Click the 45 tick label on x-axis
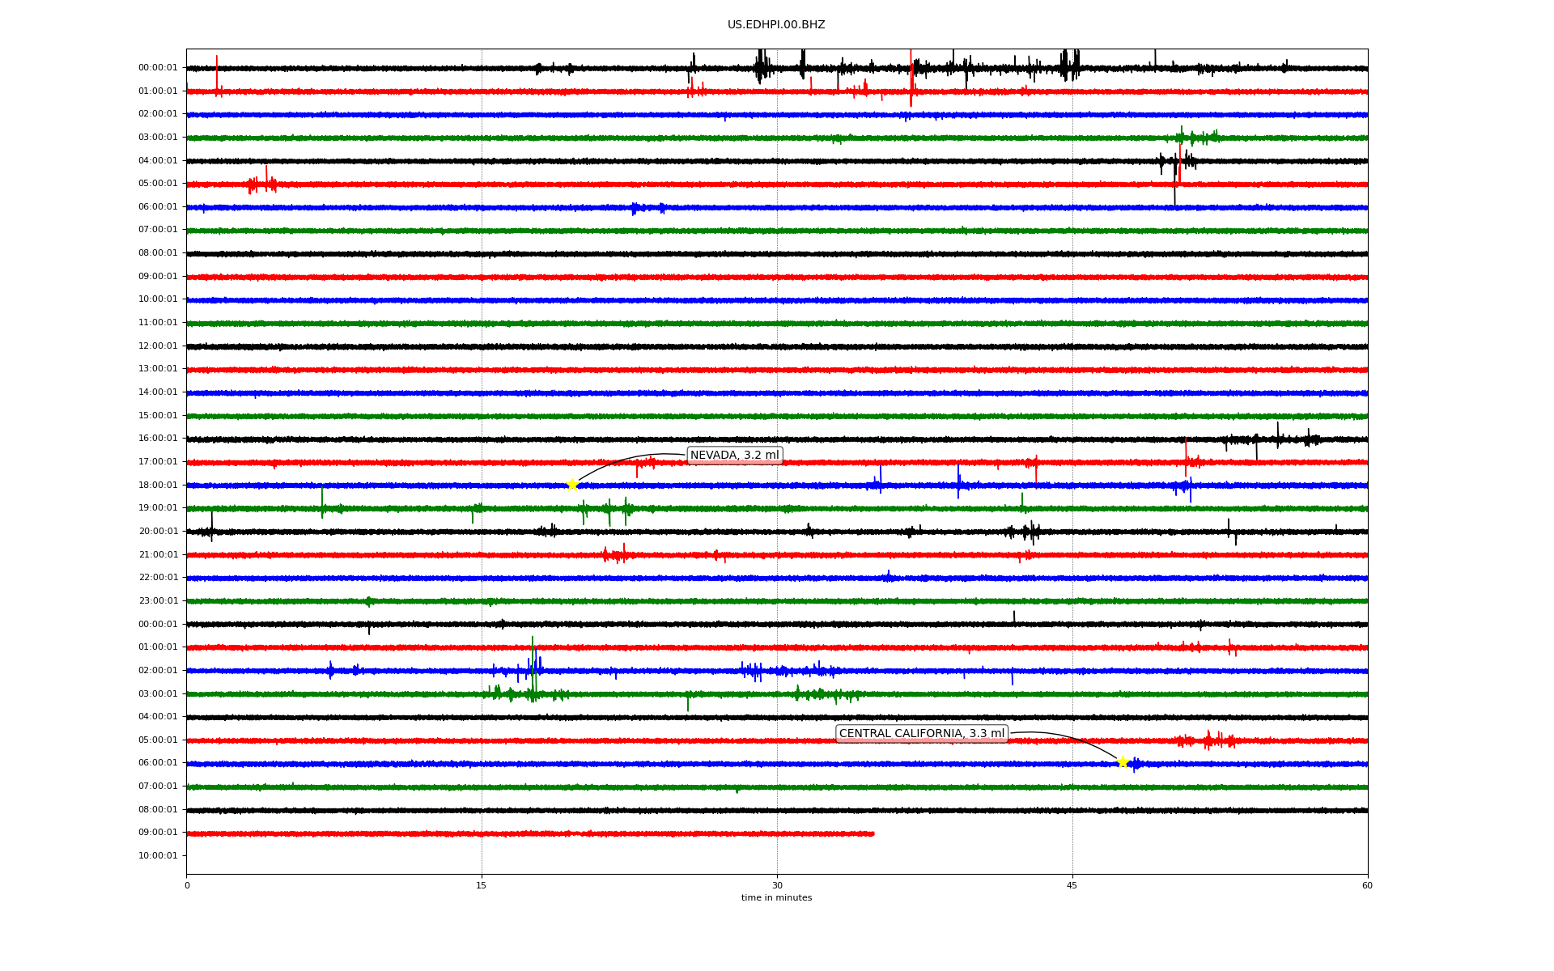1554x971 pixels. pos(1072,885)
